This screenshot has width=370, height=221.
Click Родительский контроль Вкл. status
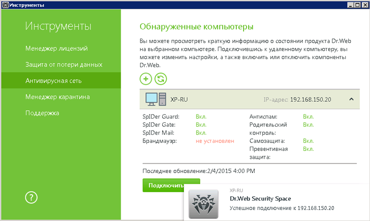click(x=308, y=124)
